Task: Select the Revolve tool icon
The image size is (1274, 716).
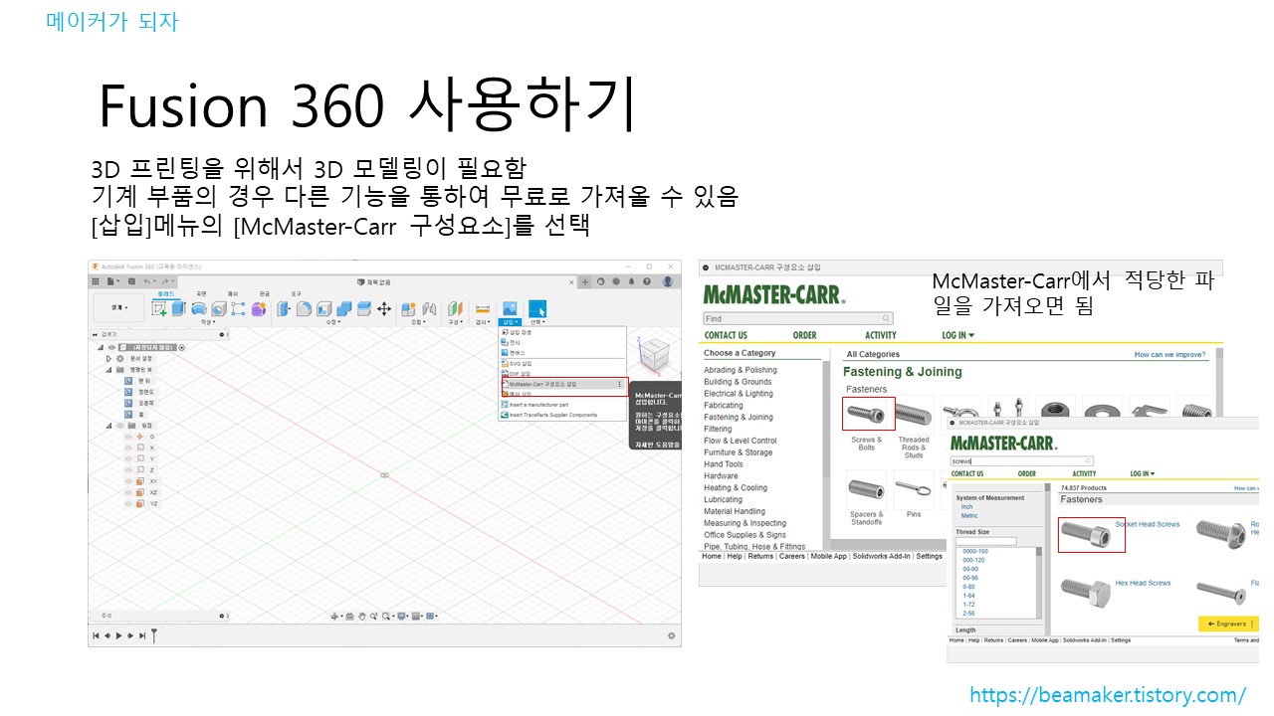Action: point(198,308)
